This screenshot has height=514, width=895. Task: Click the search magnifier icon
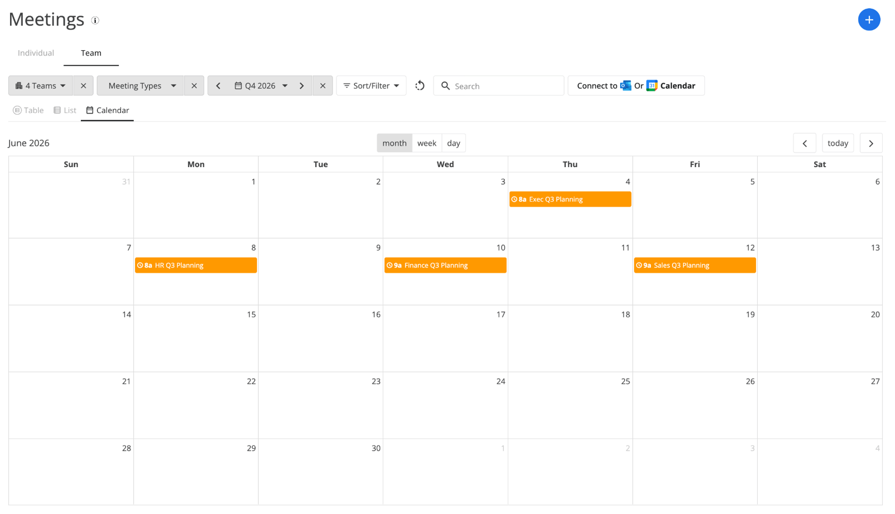click(x=446, y=86)
